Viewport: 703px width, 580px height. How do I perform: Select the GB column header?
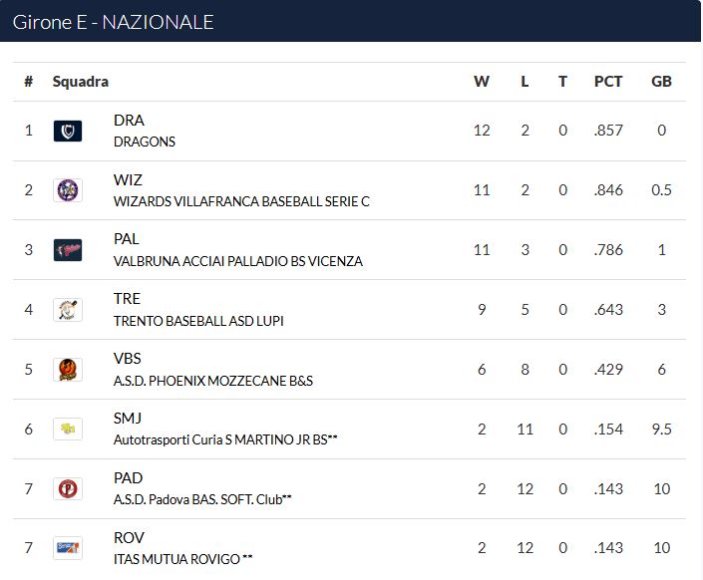(x=661, y=82)
